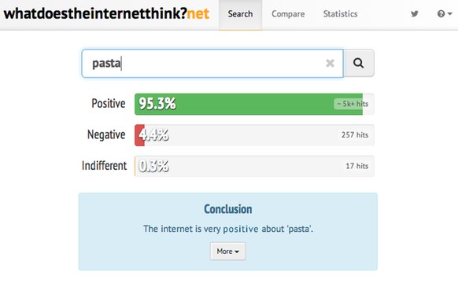
Task: Click the green Positive 95.3% bar
Action: (x=249, y=104)
